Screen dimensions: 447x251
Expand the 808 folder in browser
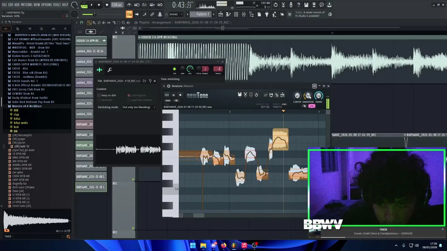pos(16,110)
